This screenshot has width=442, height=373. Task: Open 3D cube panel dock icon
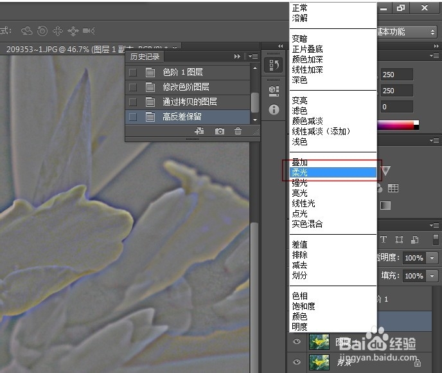coord(274,91)
